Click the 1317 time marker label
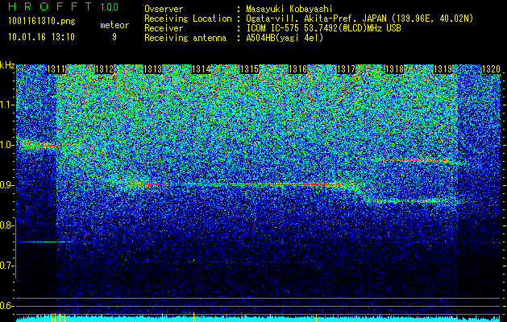 pyautogui.click(x=347, y=69)
